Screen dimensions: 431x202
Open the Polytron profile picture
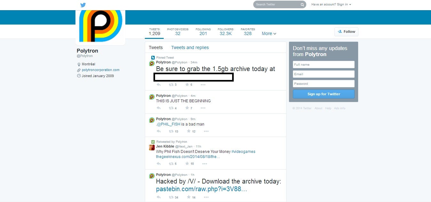point(100,26)
